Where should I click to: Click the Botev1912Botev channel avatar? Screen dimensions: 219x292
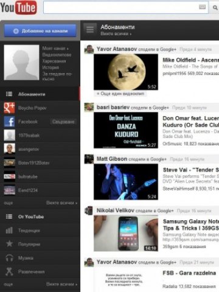click(x=9, y=162)
